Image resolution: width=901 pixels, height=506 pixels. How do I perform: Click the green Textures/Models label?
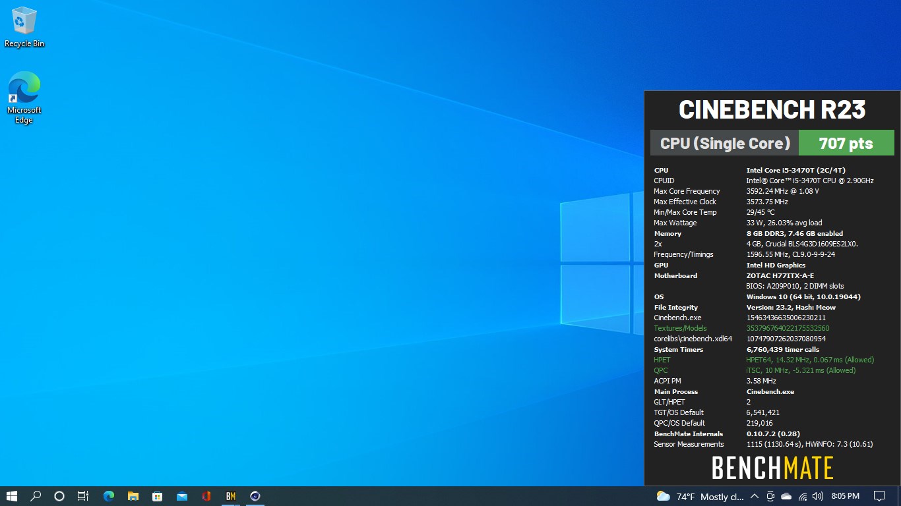click(680, 328)
